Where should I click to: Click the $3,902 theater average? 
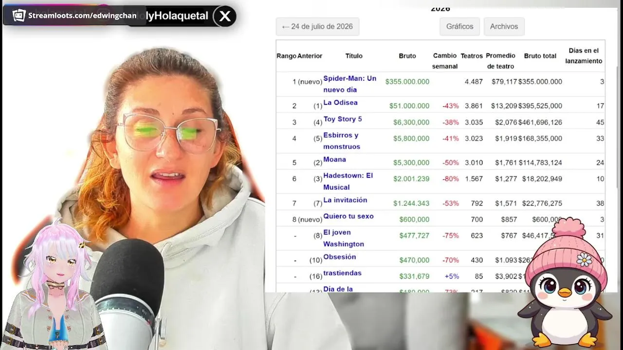506,276
